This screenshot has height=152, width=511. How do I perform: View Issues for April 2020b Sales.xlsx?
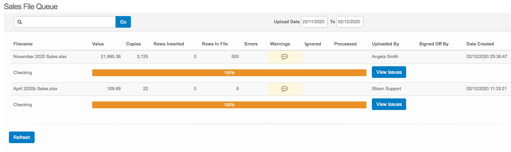[x=389, y=105]
